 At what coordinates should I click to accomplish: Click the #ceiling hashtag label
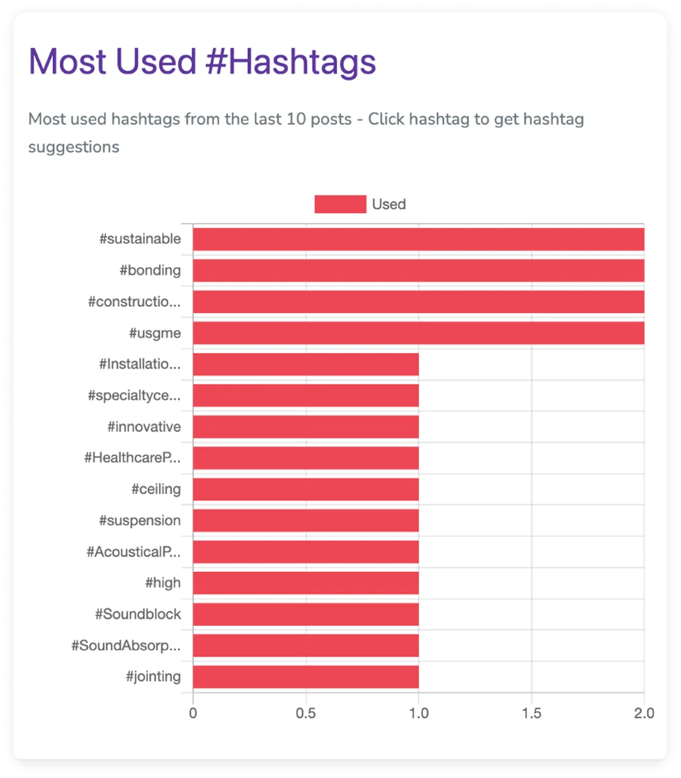pos(156,489)
